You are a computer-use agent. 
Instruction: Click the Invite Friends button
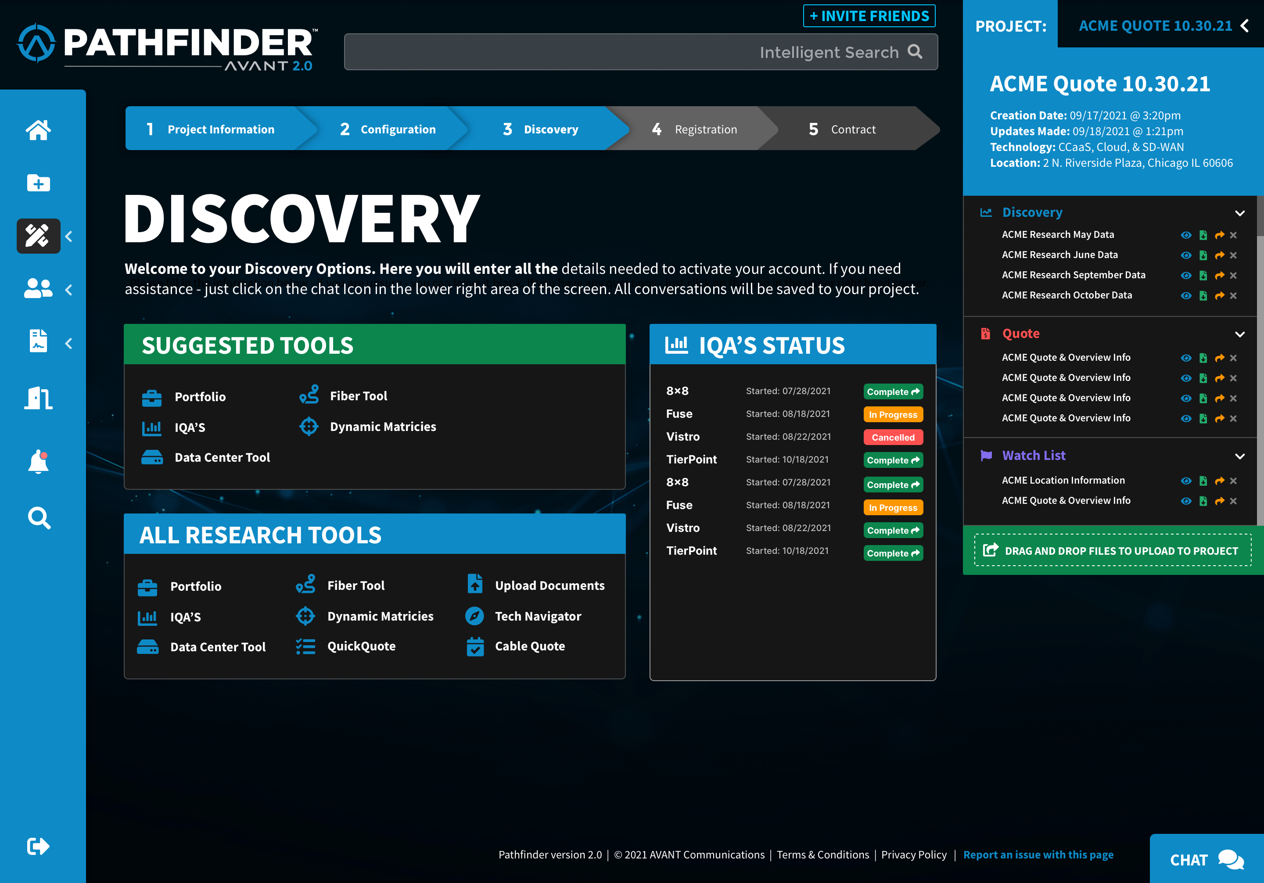tap(869, 16)
